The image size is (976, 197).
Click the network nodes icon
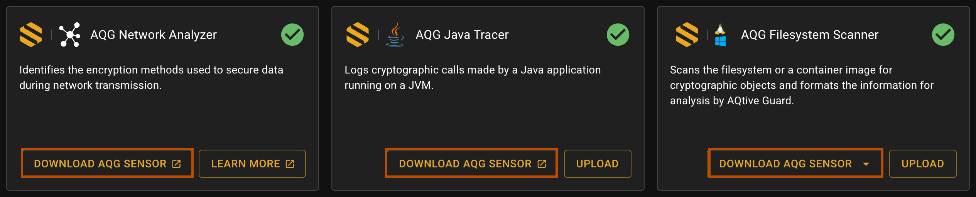pos(69,35)
